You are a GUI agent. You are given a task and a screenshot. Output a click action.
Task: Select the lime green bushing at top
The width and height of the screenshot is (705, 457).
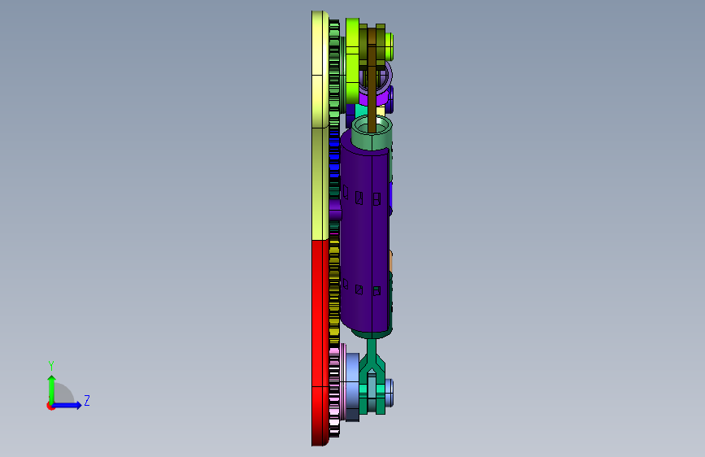click(352, 61)
